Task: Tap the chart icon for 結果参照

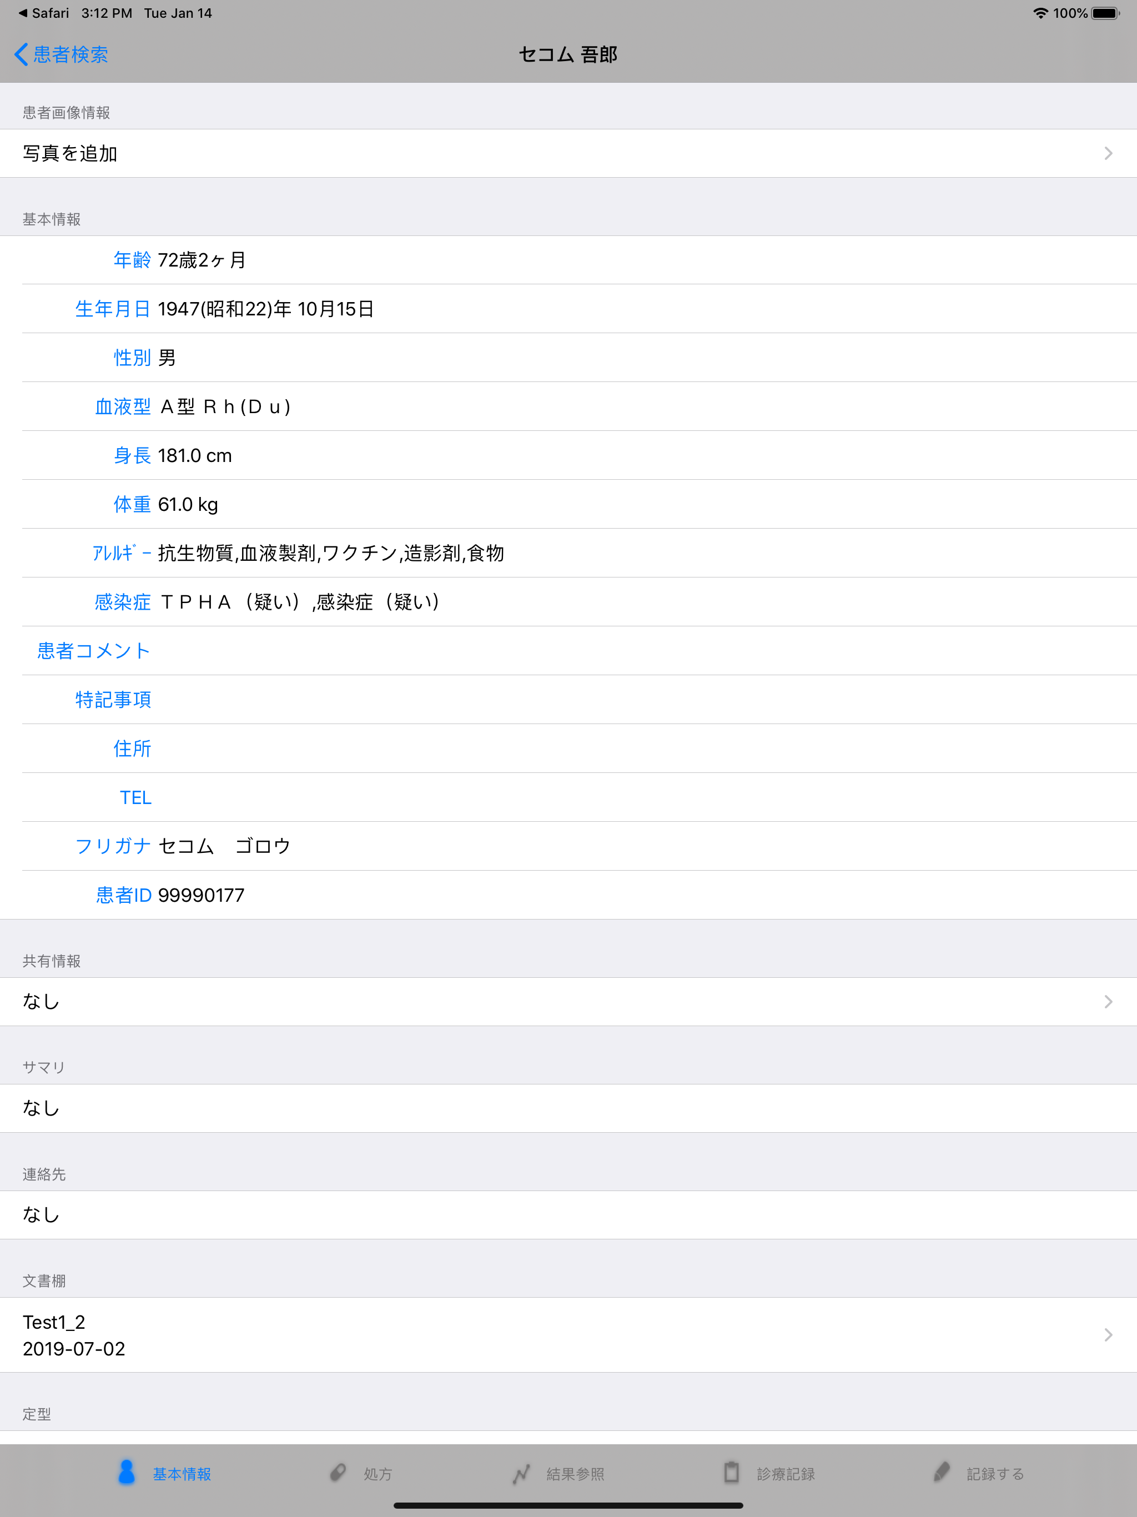Action: coord(521,1473)
